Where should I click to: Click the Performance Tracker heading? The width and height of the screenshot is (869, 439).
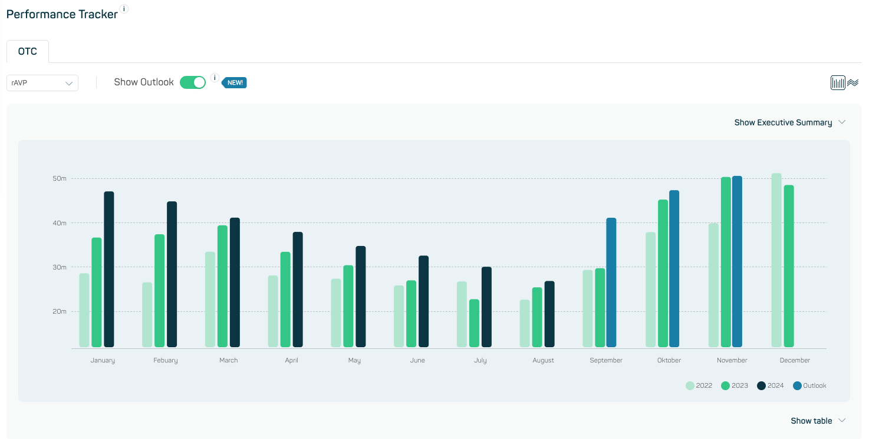tap(62, 14)
